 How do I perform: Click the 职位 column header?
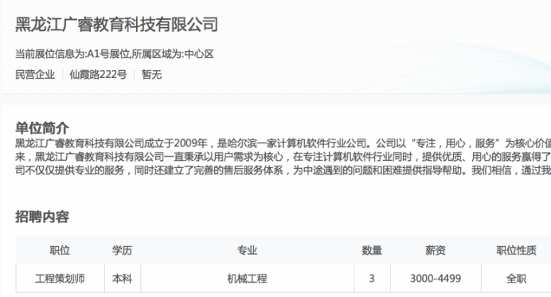[x=60, y=250]
